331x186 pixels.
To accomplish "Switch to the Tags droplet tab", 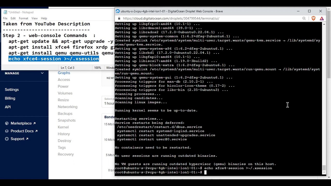I will point(62,148).
